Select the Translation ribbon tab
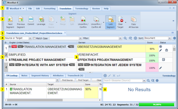 65,9
